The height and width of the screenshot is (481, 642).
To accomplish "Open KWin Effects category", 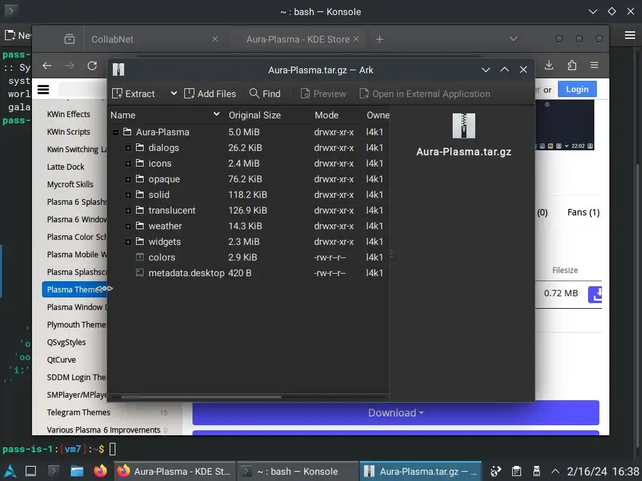I will click(x=68, y=114).
